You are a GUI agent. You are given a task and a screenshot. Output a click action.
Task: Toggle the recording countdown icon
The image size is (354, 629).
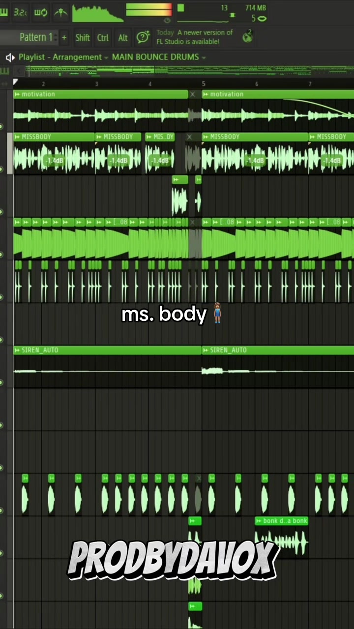point(20,12)
